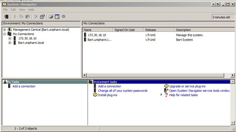
Task: Click the 'Manage this system.' description cell
Action: [190, 35]
